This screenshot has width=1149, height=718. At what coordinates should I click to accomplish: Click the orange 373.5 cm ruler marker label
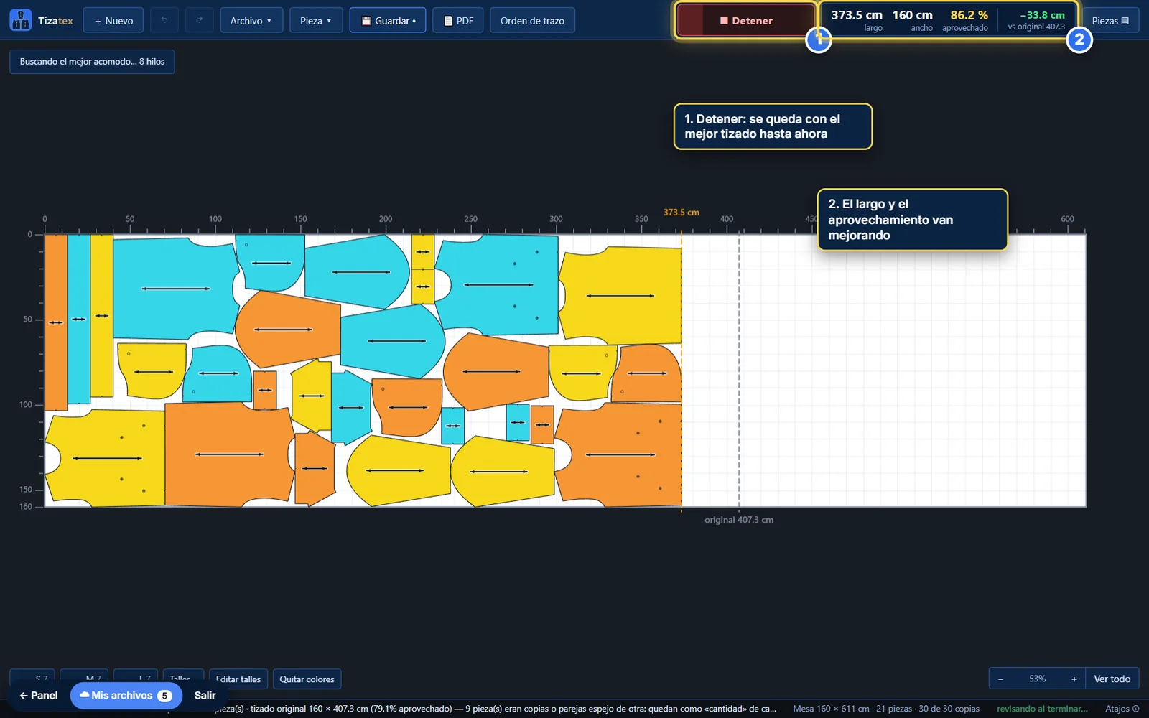[681, 213]
